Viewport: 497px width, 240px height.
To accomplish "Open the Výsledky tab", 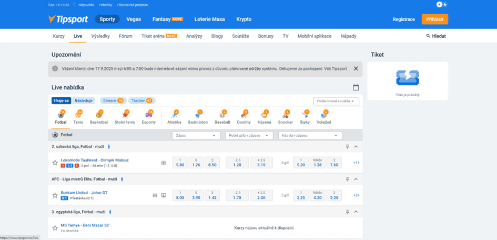I will [x=100, y=36].
